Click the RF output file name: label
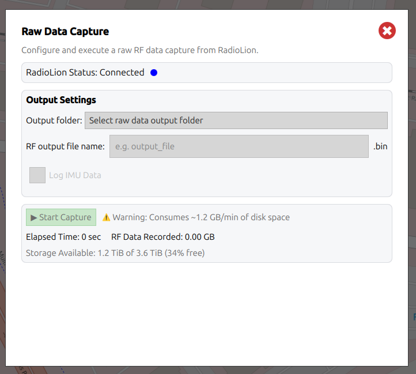Screen dimensions: 416x374 [x=65, y=146]
